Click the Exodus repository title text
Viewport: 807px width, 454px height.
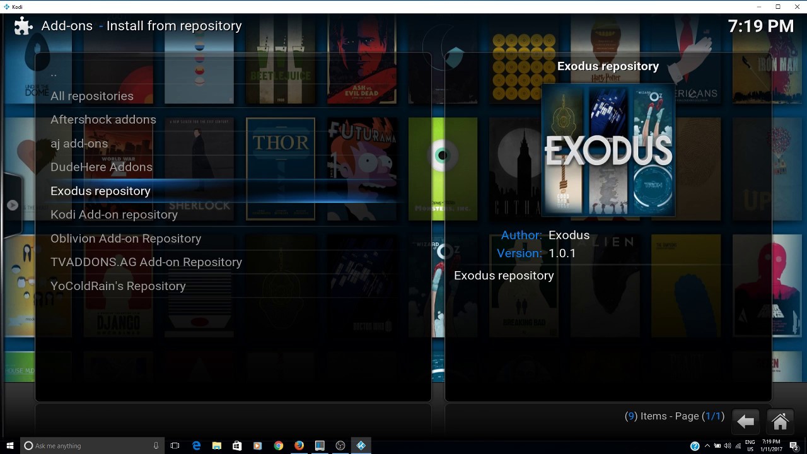[x=608, y=66]
